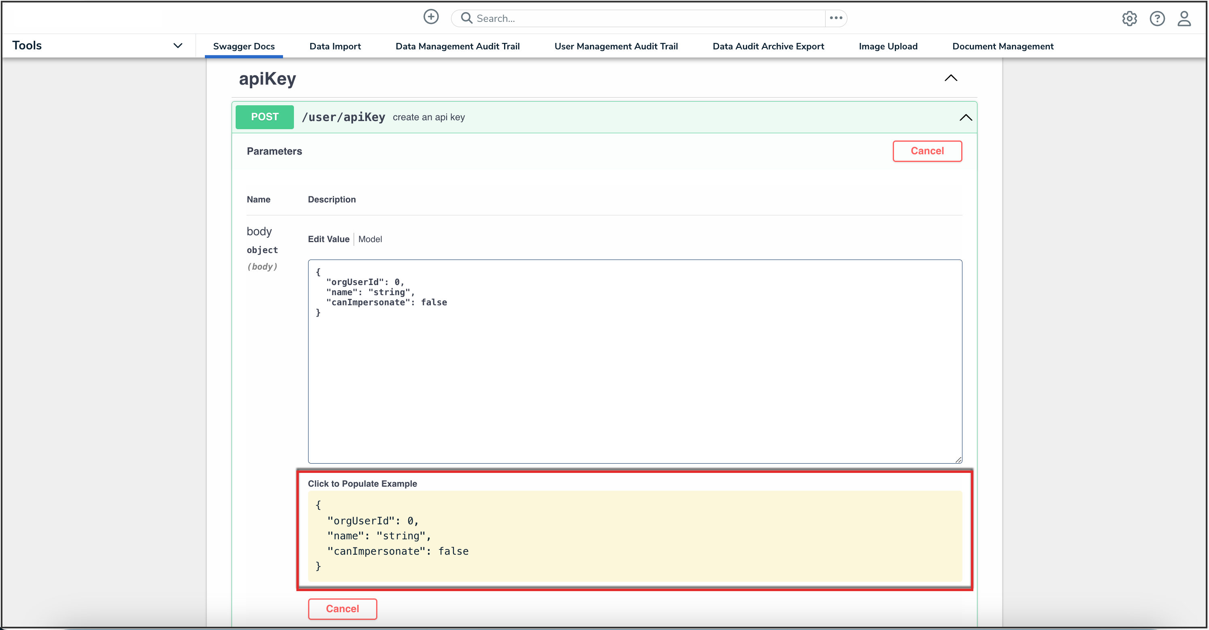Click the bottom Cancel button
The image size is (1209, 630).
(342, 609)
